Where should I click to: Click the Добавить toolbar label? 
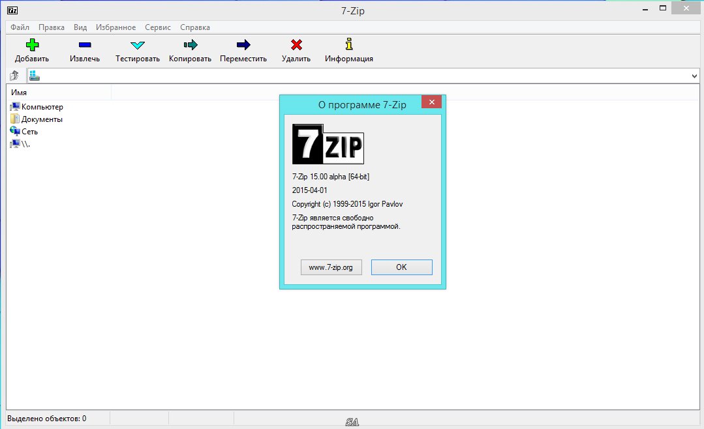(32, 59)
